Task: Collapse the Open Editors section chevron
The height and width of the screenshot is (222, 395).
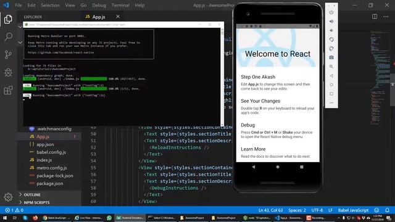Action: [x=20, y=27]
